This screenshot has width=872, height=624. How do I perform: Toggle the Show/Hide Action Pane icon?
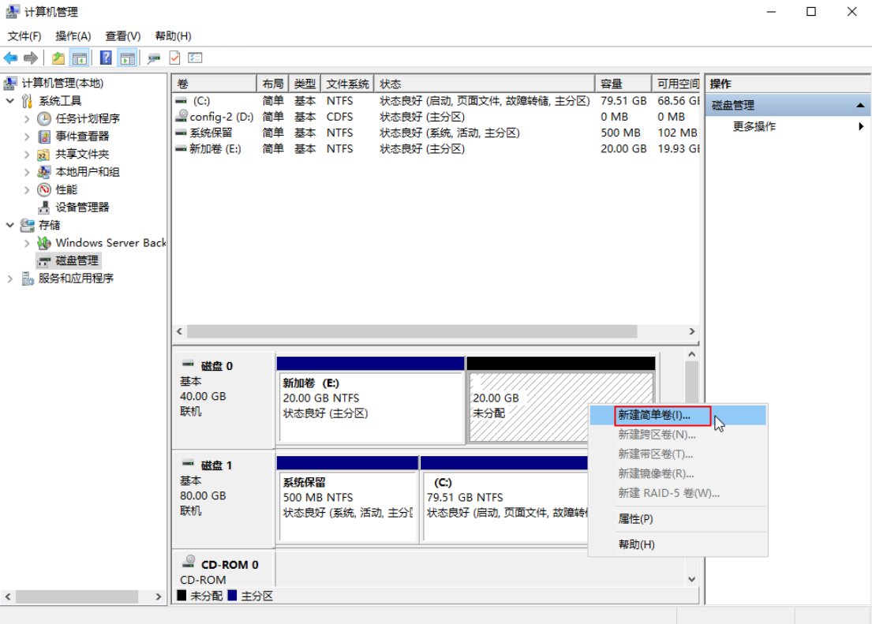pyautogui.click(x=127, y=58)
